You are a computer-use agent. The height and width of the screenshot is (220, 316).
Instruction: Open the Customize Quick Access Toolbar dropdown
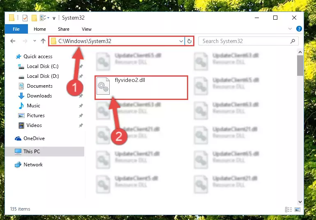(x=54, y=18)
